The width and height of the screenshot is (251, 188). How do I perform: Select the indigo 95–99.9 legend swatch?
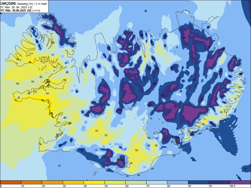click(219, 182)
